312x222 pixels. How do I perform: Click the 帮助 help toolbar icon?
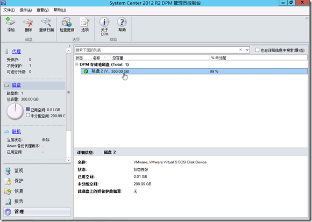122,22
